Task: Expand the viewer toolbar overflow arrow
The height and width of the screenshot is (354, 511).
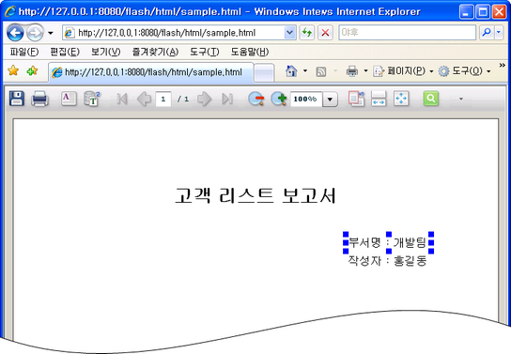Action: point(461,99)
